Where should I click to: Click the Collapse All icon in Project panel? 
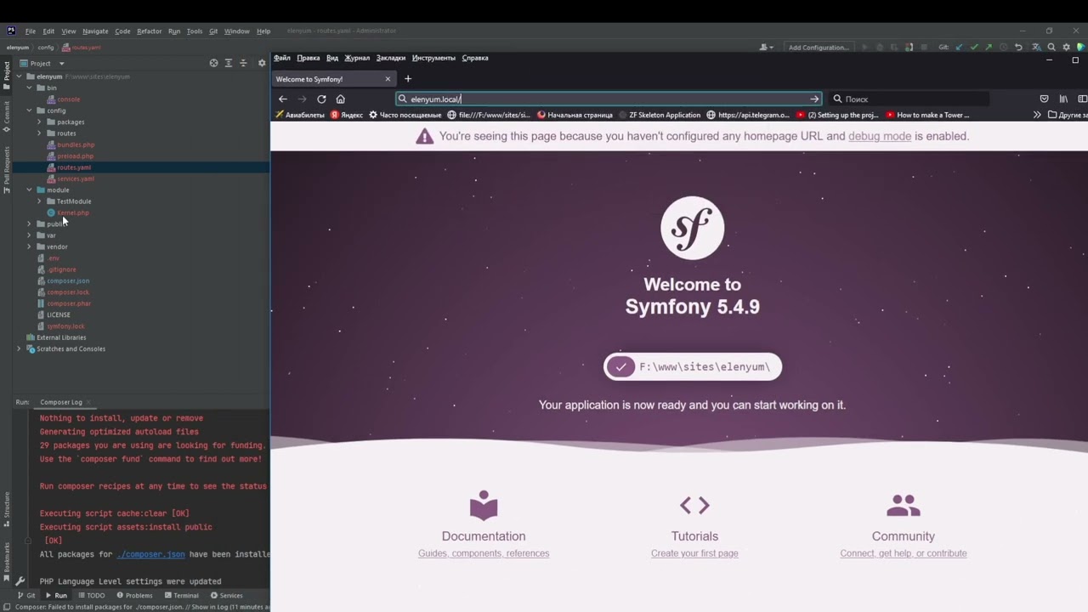(x=243, y=63)
